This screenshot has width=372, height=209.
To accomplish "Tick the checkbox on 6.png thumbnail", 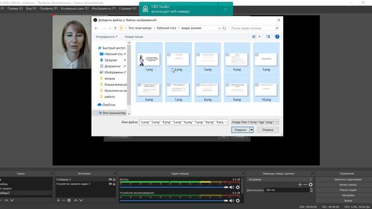I will coord(139,85).
